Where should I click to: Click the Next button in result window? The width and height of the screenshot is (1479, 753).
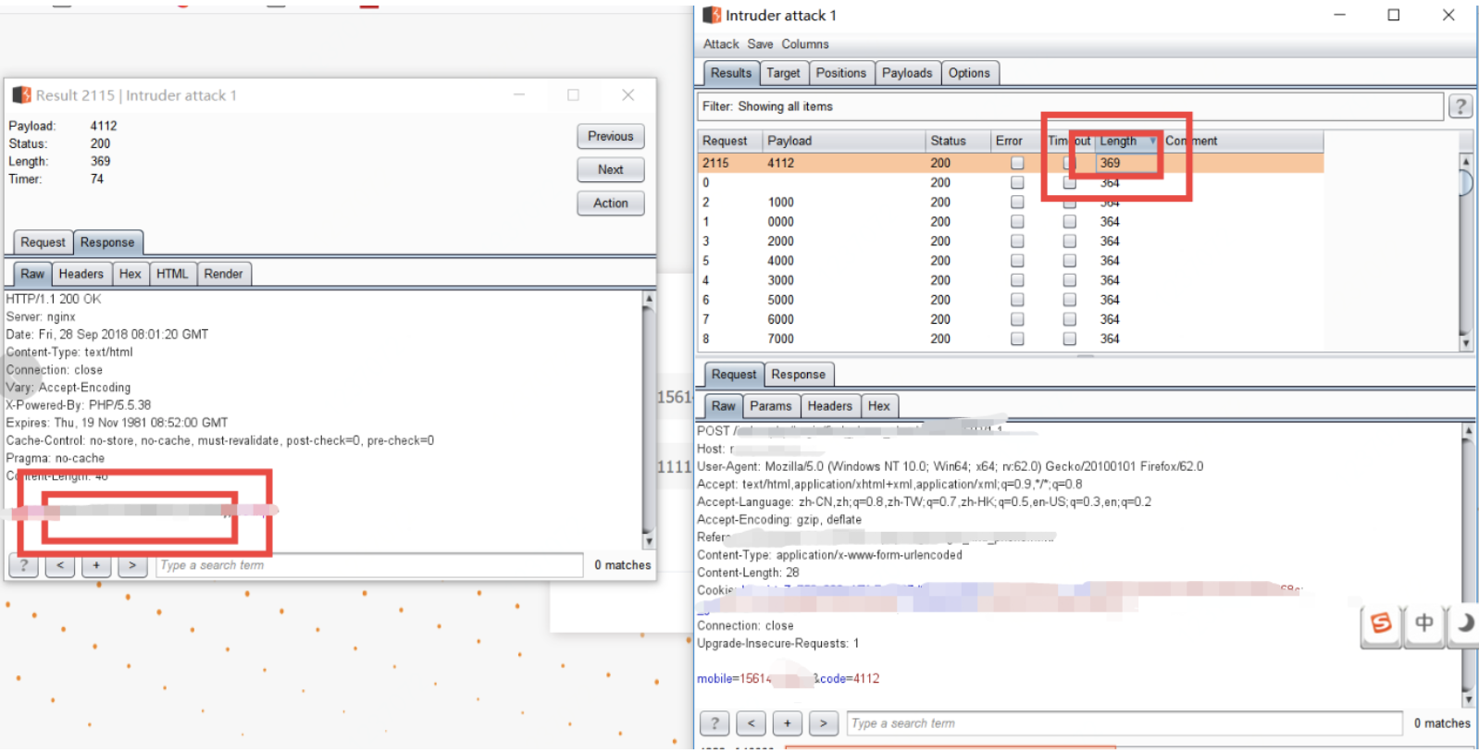(x=610, y=170)
